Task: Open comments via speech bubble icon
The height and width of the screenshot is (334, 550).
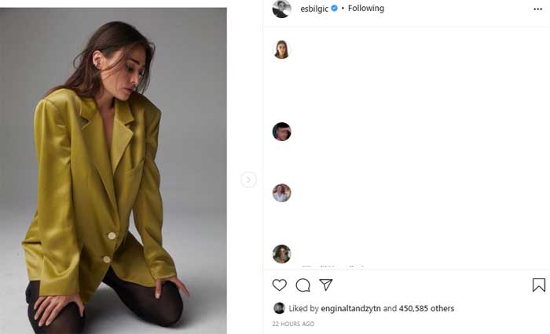Action: [302, 285]
